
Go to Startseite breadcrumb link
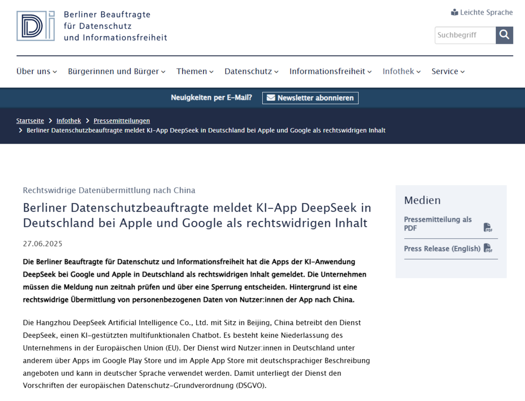[30, 121]
